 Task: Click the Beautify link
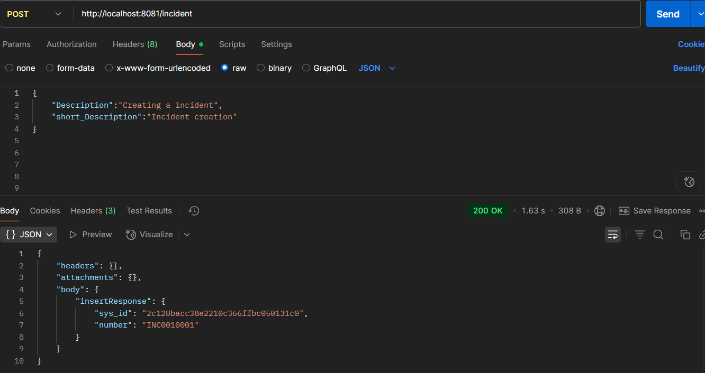pyautogui.click(x=689, y=68)
